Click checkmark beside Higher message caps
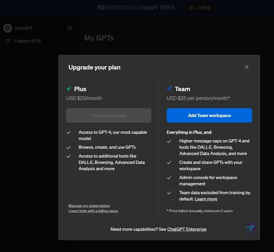The image size is (274, 252). [x=169, y=141]
